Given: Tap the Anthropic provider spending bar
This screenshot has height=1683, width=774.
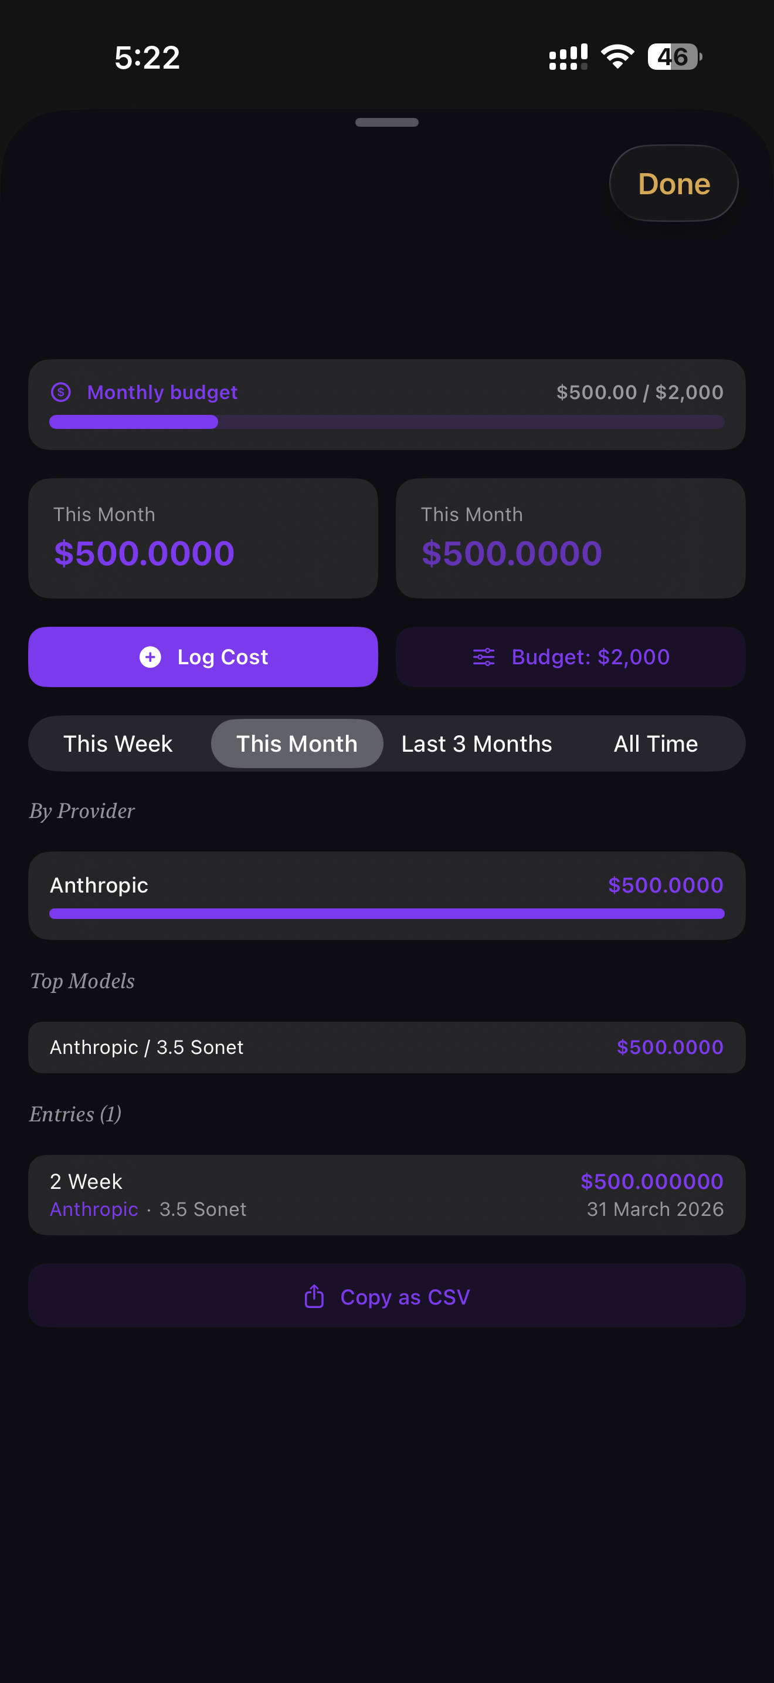Looking at the screenshot, I should (386, 913).
